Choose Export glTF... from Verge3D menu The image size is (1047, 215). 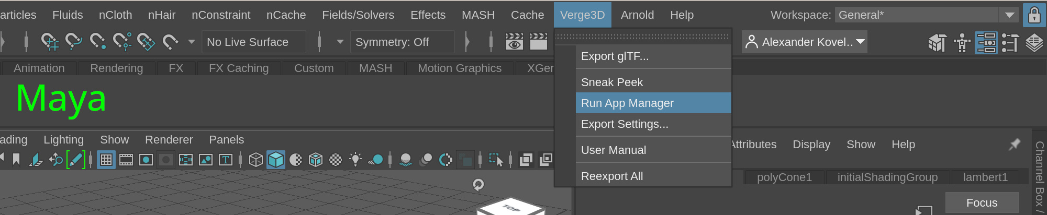653,56
